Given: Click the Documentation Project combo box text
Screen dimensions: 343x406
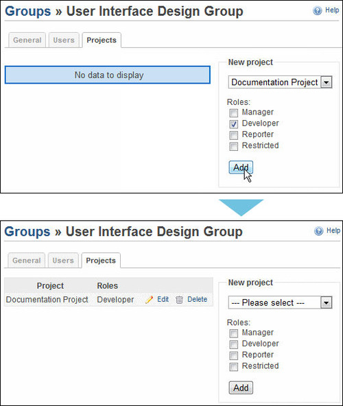Looking at the screenshot, I should click(274, 82).
